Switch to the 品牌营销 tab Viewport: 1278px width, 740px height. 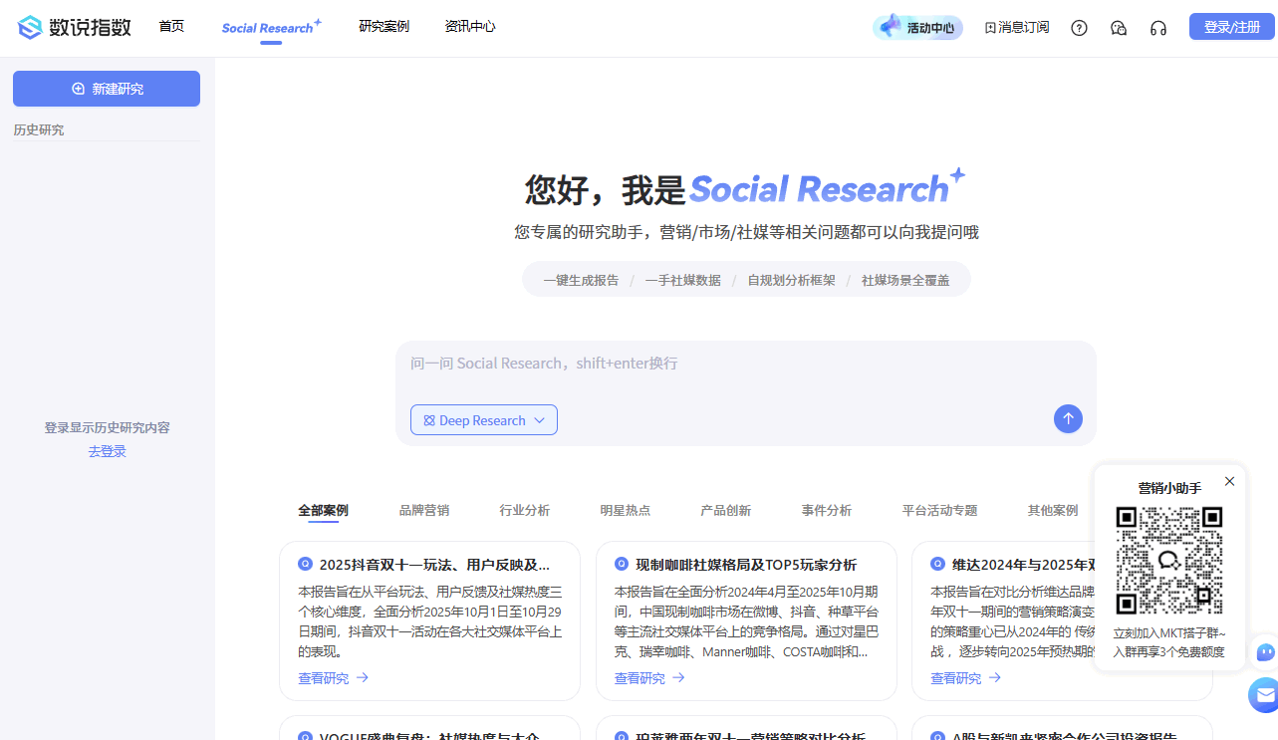[x=423, y=510]
